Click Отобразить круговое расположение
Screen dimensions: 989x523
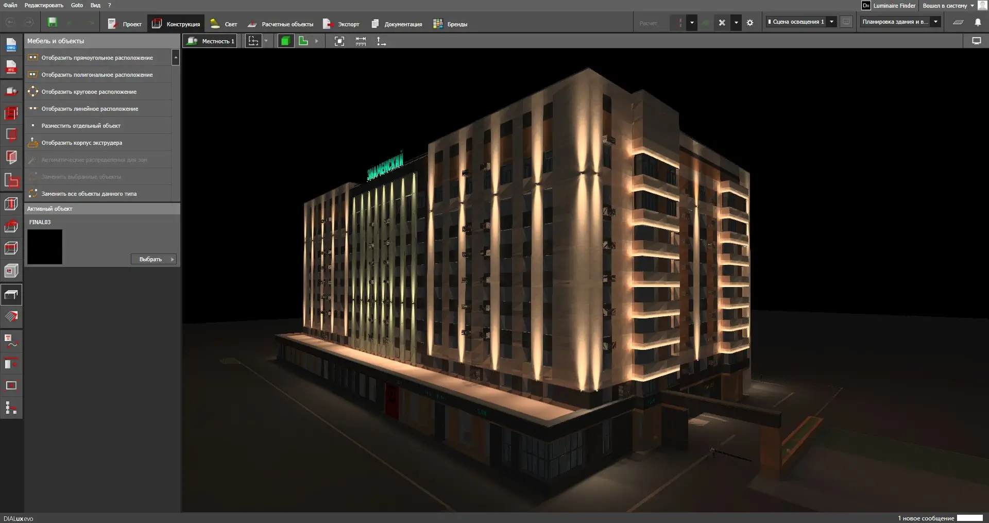coord(89,92)
